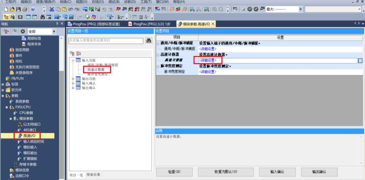Expand the 输出功能 tree node

pos(73,79)
